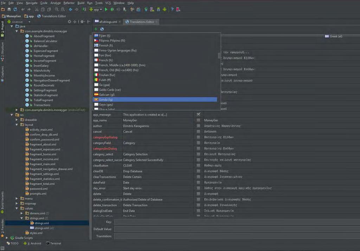360x251 pixels.
Task: Click green plus Add Key icon
Action: click(96, 29)
